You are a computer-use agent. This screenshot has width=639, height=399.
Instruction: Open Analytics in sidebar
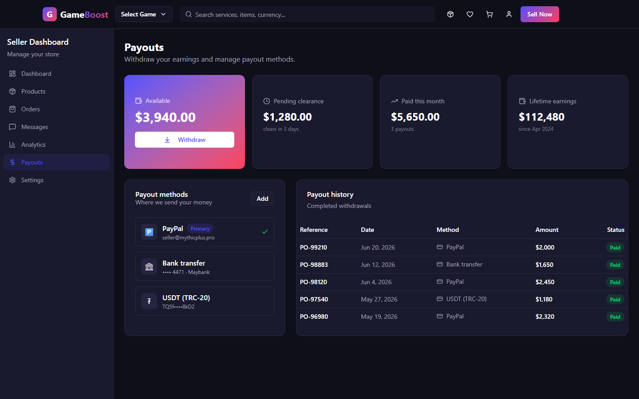coord(56,145)
